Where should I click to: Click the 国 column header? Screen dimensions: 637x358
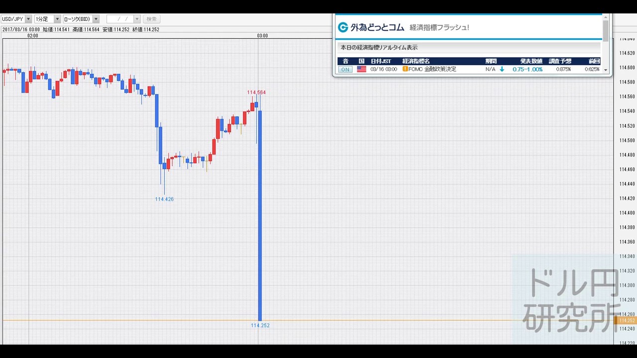point(362,61)
